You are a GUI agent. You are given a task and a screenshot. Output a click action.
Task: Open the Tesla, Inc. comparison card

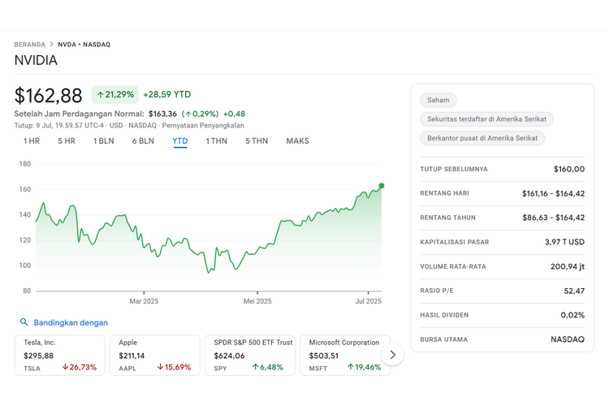pyautogui.click(x=60, y=355)
